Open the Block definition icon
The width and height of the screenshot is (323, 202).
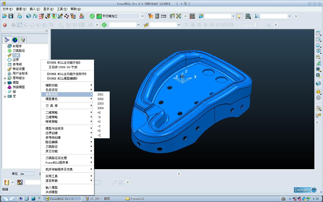click(x=29, y=16)
